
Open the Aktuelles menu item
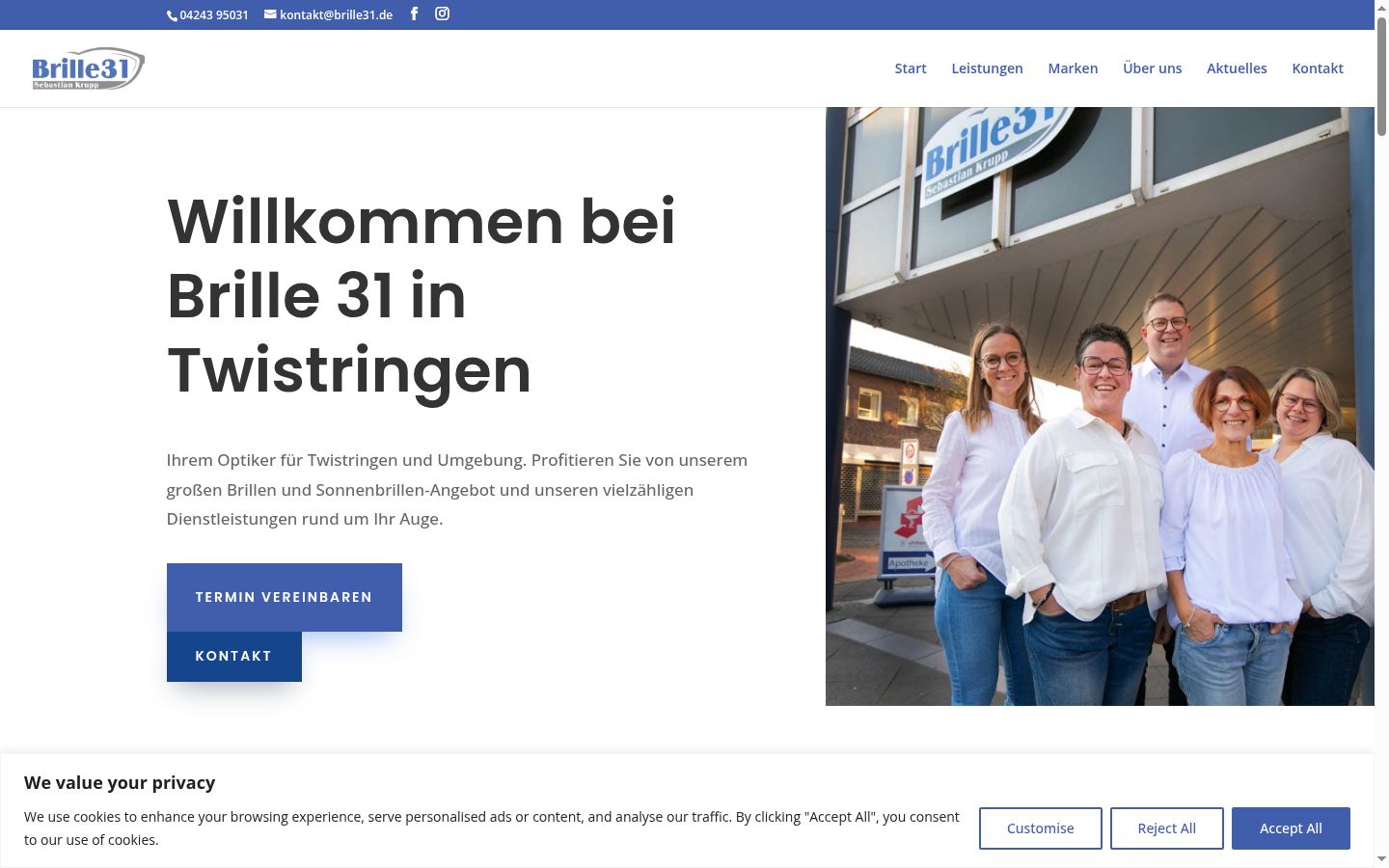pos(1237,68)
